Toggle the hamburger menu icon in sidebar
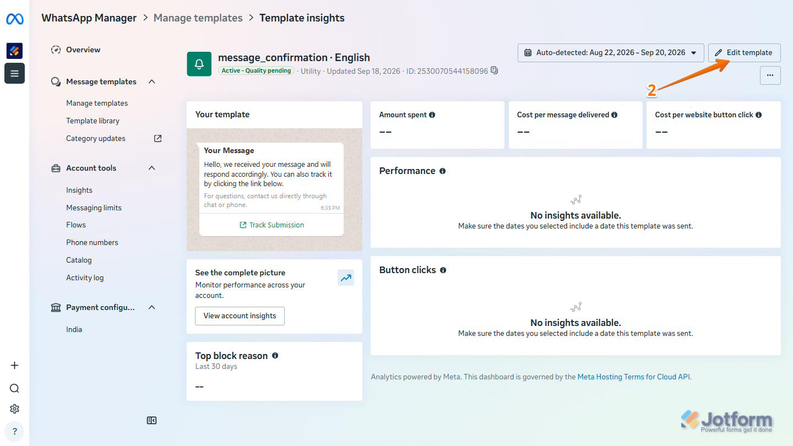Screen dimensions: 793x446 (x=14, y=73)
